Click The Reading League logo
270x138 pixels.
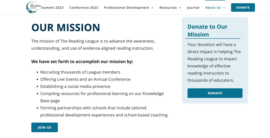point(33,7)
